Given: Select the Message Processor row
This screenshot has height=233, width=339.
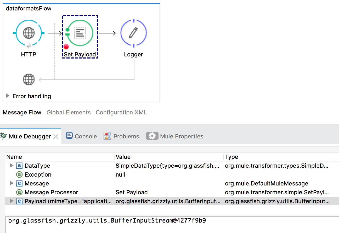Looking at the screenshot, I should coord(51,192).
